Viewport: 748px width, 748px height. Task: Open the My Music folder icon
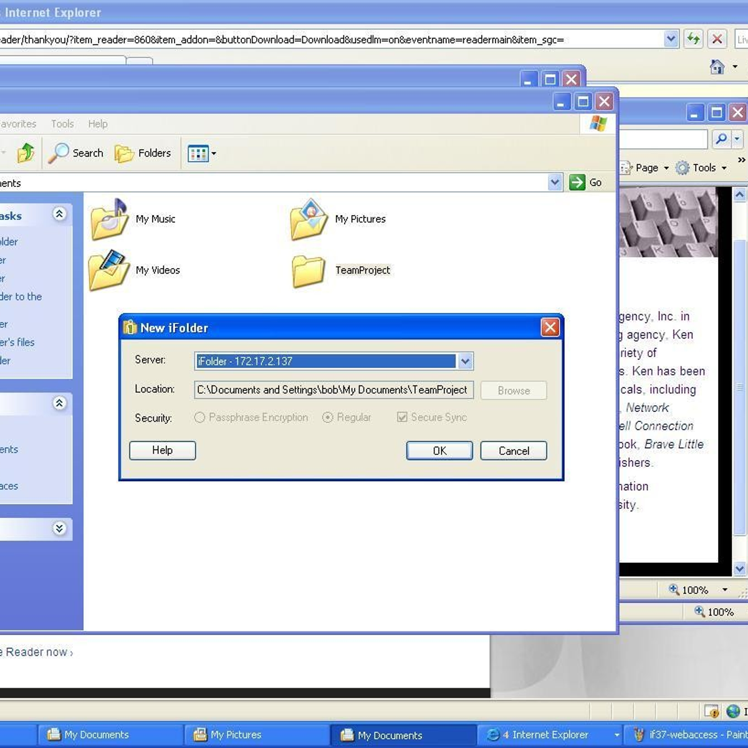coord(110,219)
